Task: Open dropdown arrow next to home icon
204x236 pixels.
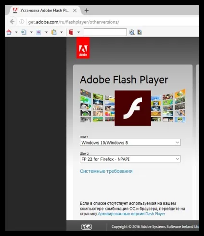Action: pos(16,32)
